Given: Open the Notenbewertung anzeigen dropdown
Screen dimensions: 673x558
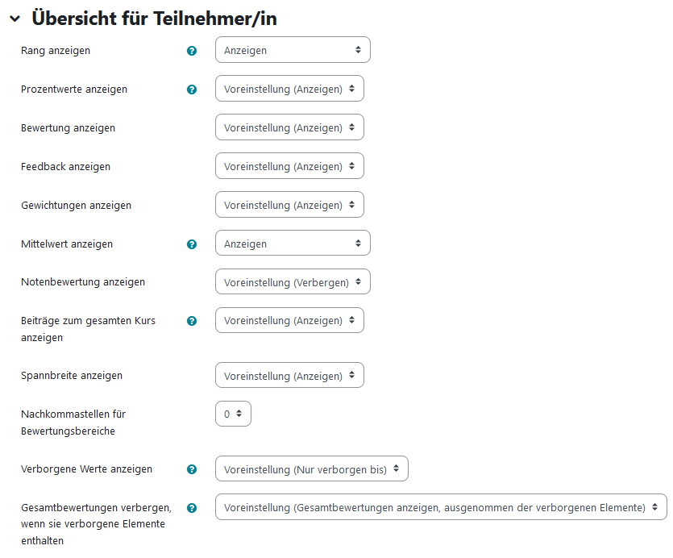Looking at the screenshot, I should (x=293, y=281).
